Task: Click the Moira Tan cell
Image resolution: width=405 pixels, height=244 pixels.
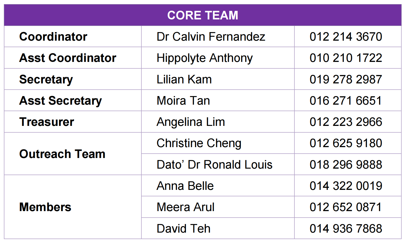Action: 183,101
